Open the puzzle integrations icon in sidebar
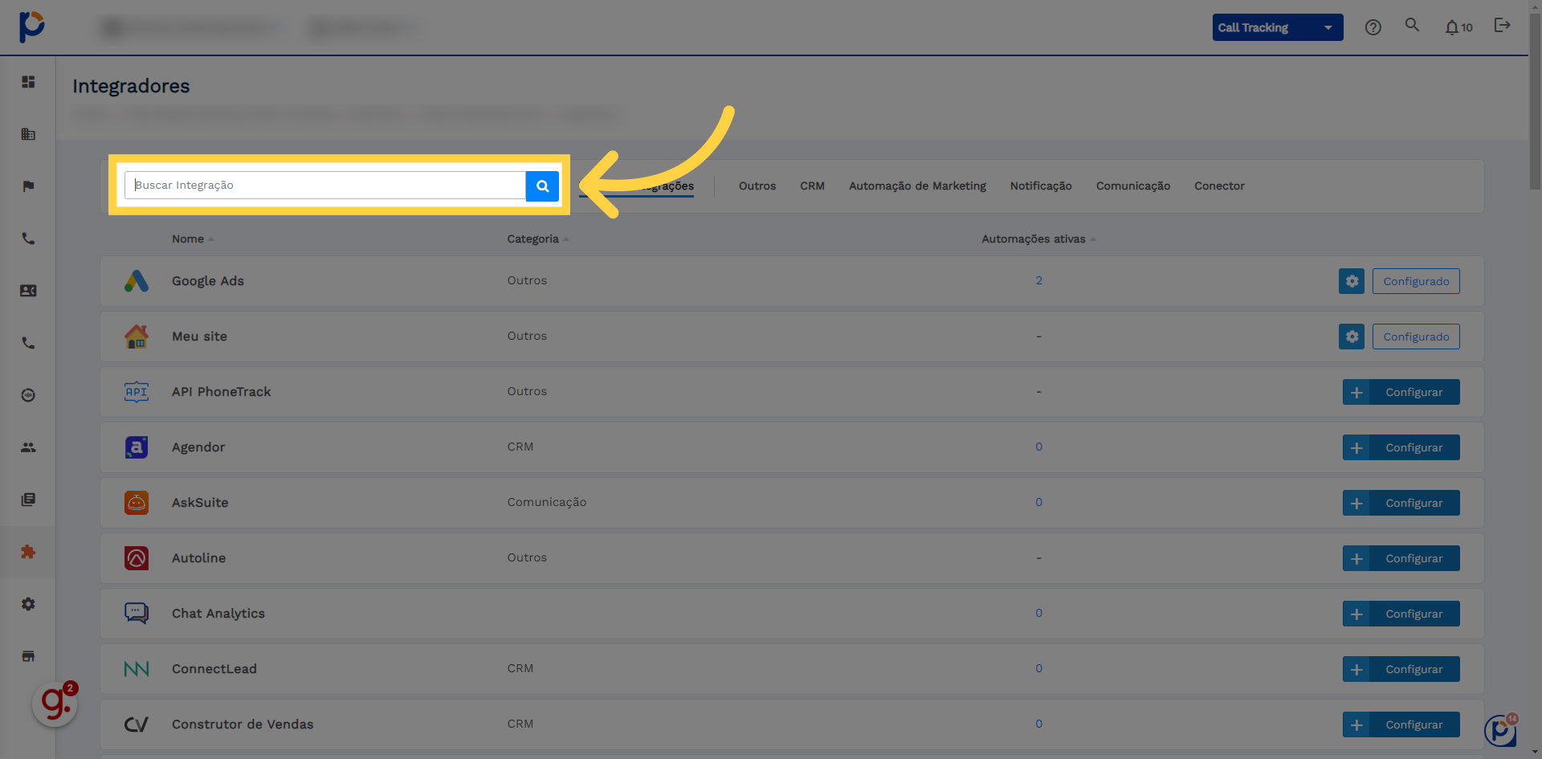 (28, 552)
